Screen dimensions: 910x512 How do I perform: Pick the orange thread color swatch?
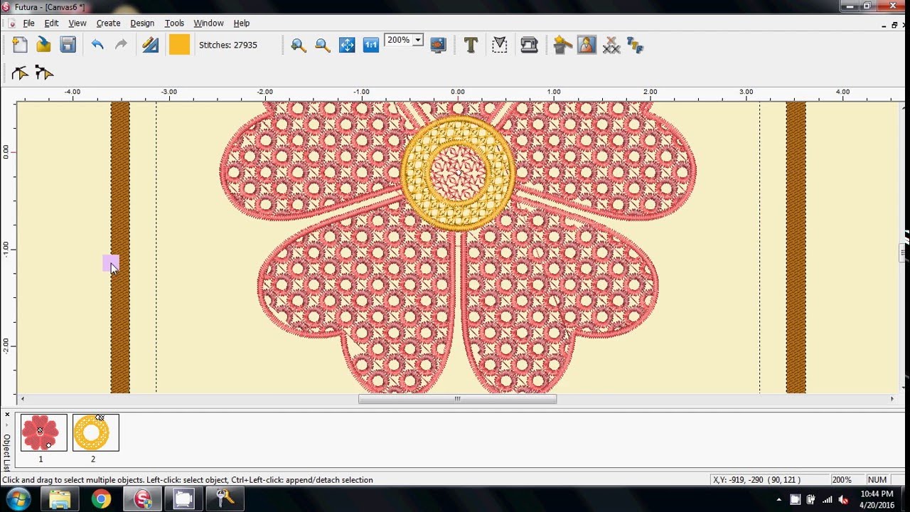coord(179,45)
